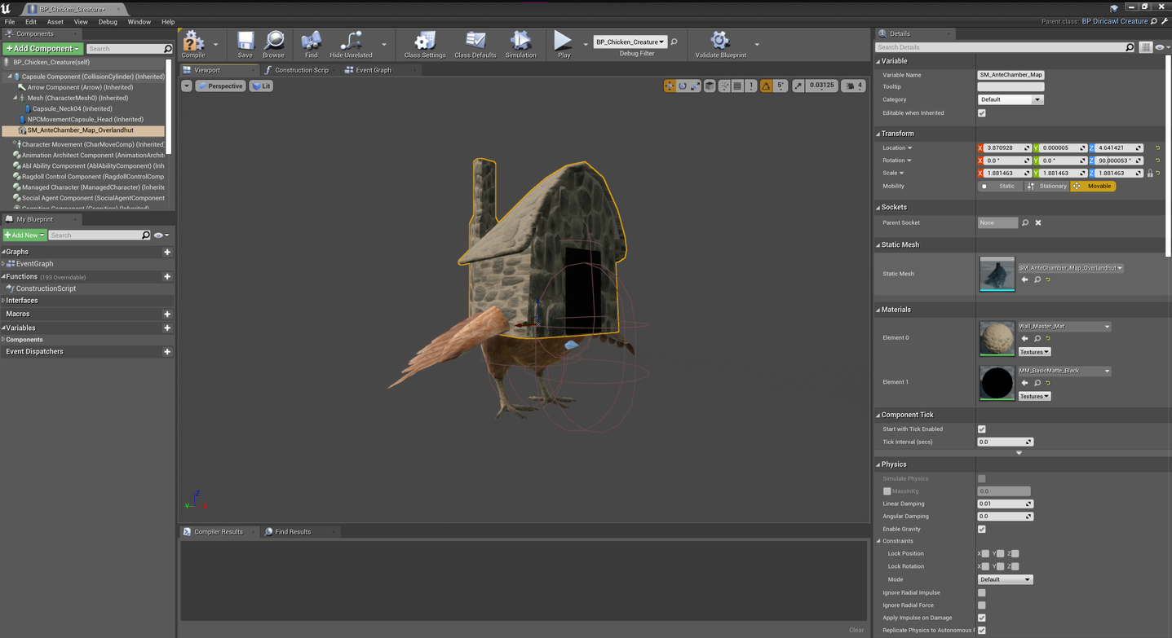Viewport: 1172px width, 638px height.
Task: Switch to Event Graph tab
Action: pos(373,70)
